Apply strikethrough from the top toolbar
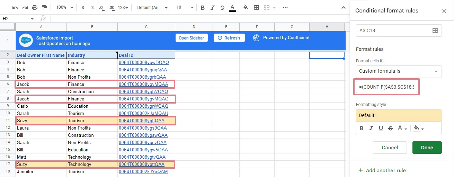Viewport: 454px width, 177px height. tap(222, 8)
